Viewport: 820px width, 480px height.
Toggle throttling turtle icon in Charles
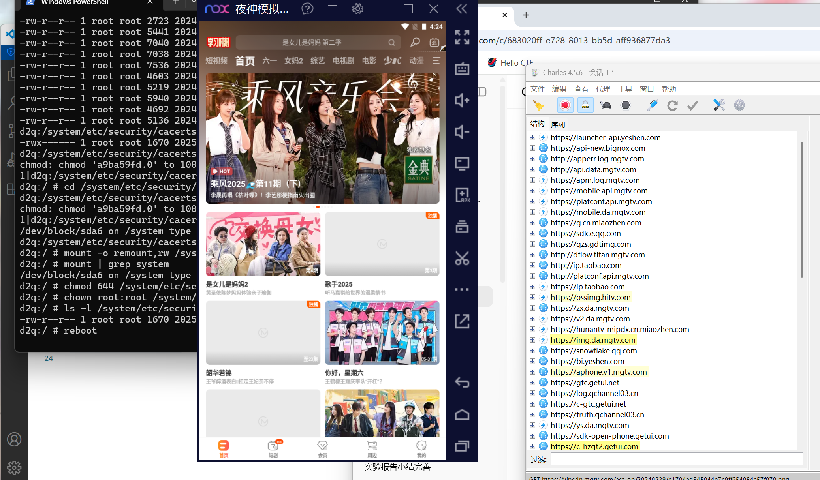[x=606, y=105]
